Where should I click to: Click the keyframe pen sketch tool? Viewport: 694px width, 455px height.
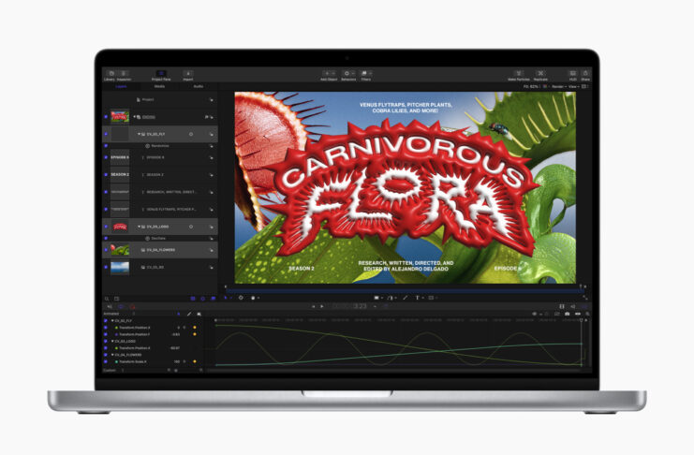pyautogui.click(x=189, y=314)
